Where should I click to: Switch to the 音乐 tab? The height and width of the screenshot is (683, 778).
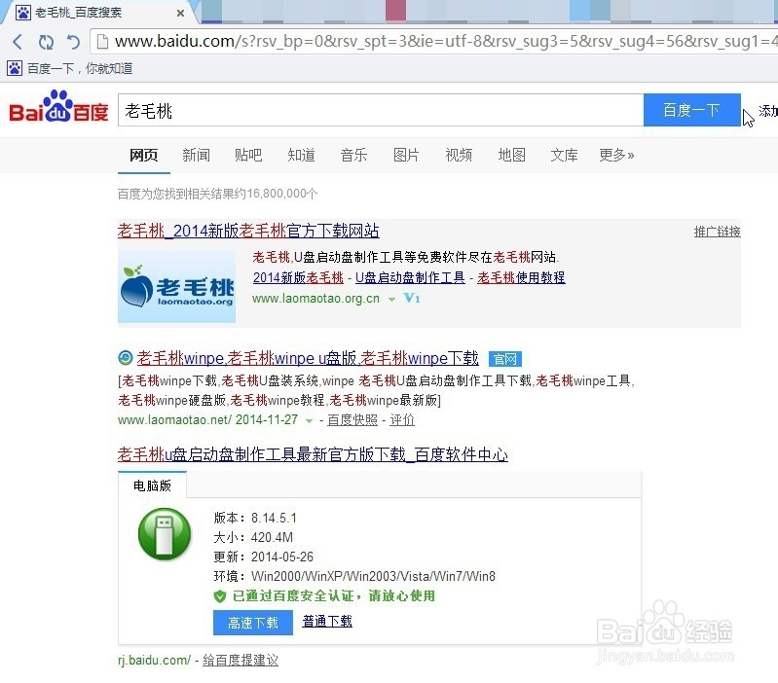[x=353, y=155]
